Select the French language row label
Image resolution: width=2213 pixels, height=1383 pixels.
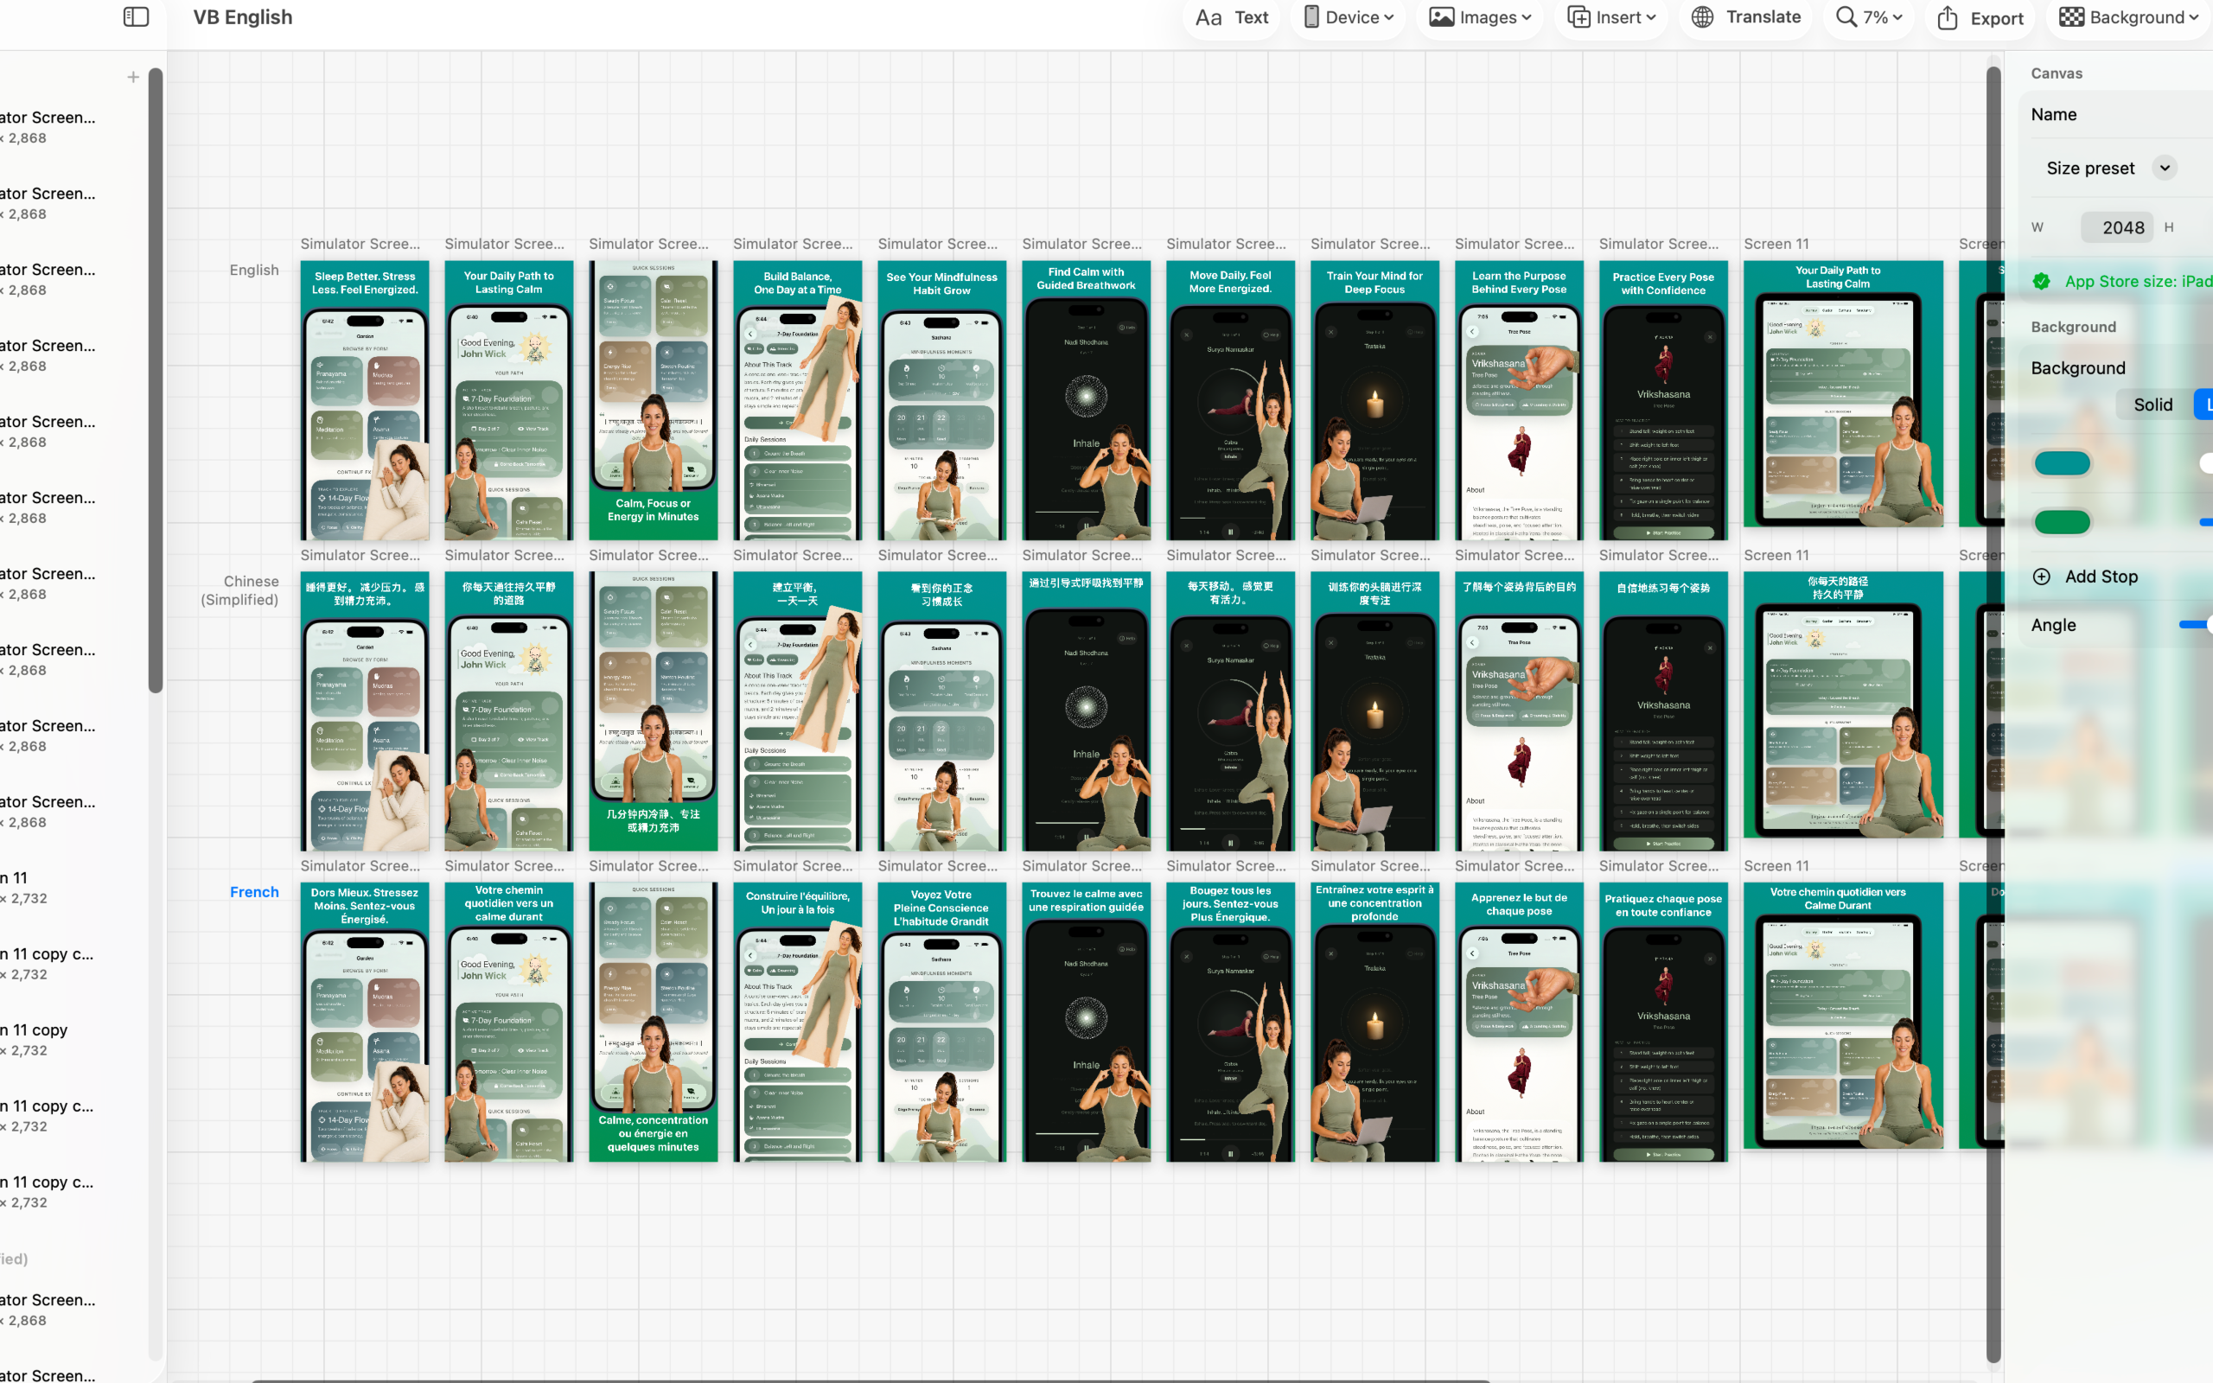pos(254,892)
